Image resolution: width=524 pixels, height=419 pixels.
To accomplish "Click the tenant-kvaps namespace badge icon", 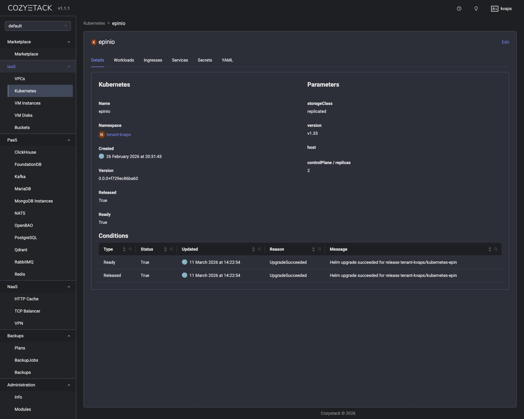I will (101, 134).
